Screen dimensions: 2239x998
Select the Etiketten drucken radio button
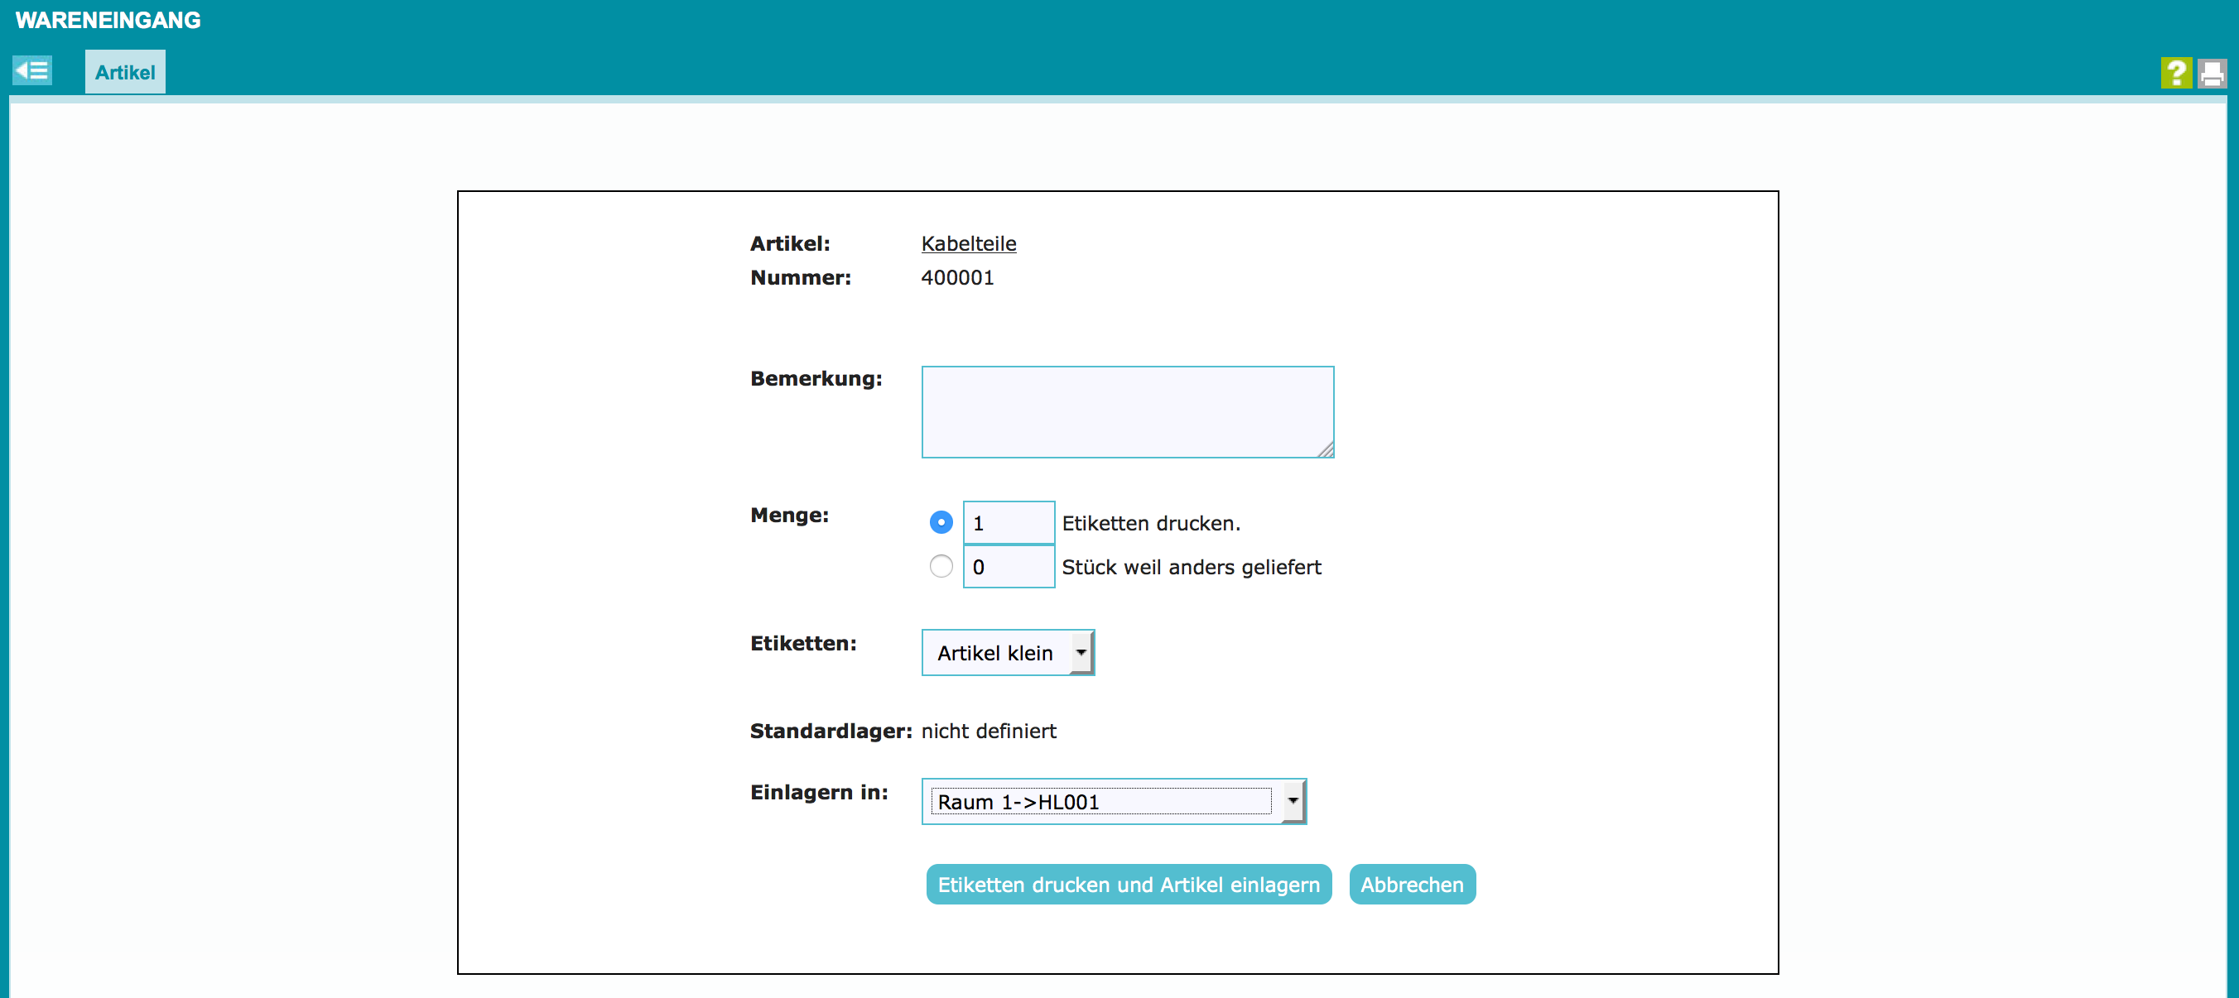[x=941, y=522]
